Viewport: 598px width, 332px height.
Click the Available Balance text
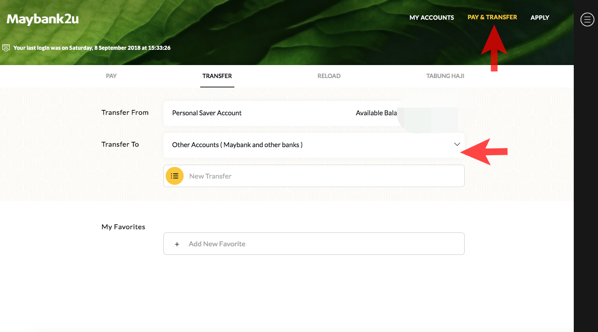pyautogui.click(x=377, y=113)
